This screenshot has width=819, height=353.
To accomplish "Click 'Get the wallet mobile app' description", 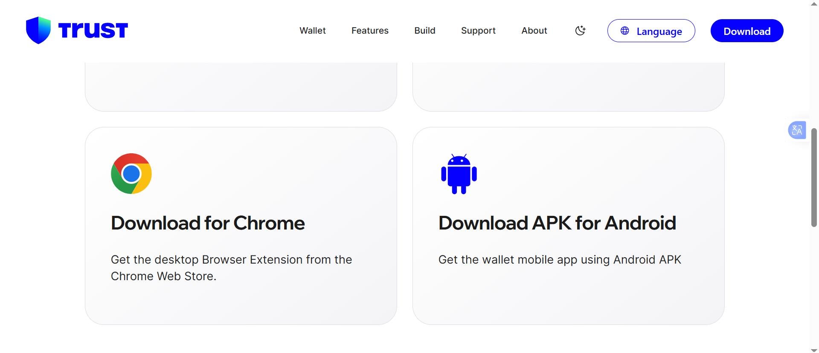I will [x=560, y=260].
